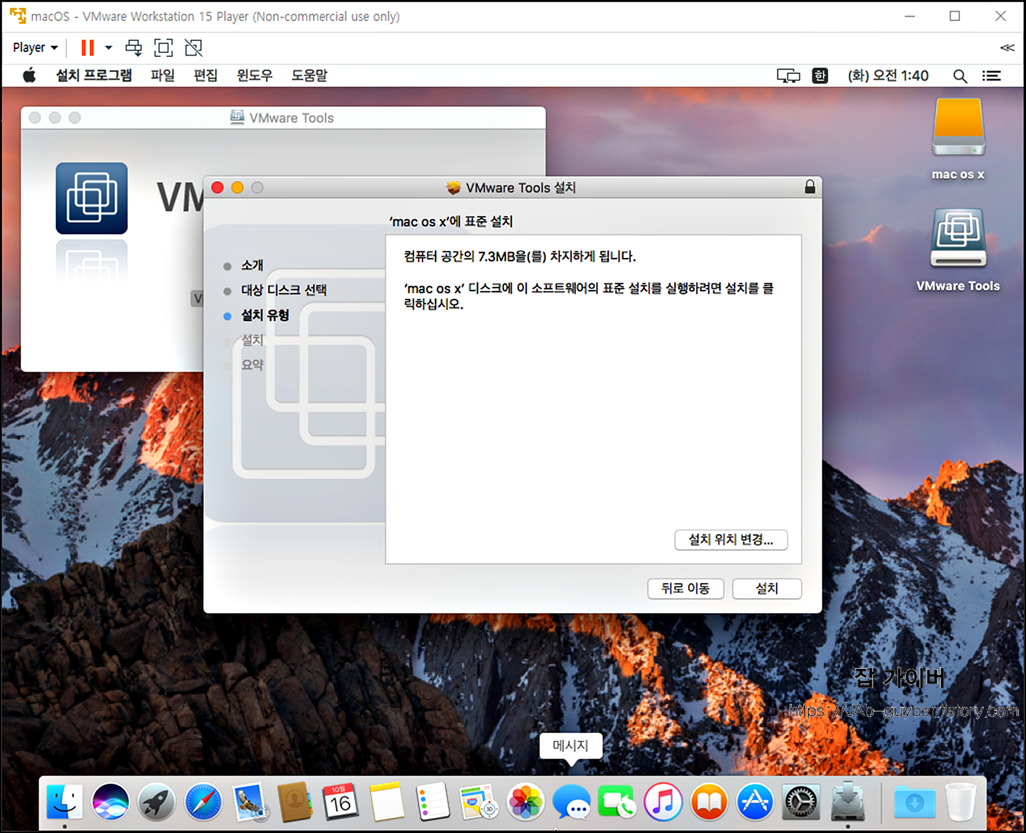Open Launchpad rocket icon
Image resolution: width=1026 pixels, height=833 pixels.
click(x=156, y=801)
